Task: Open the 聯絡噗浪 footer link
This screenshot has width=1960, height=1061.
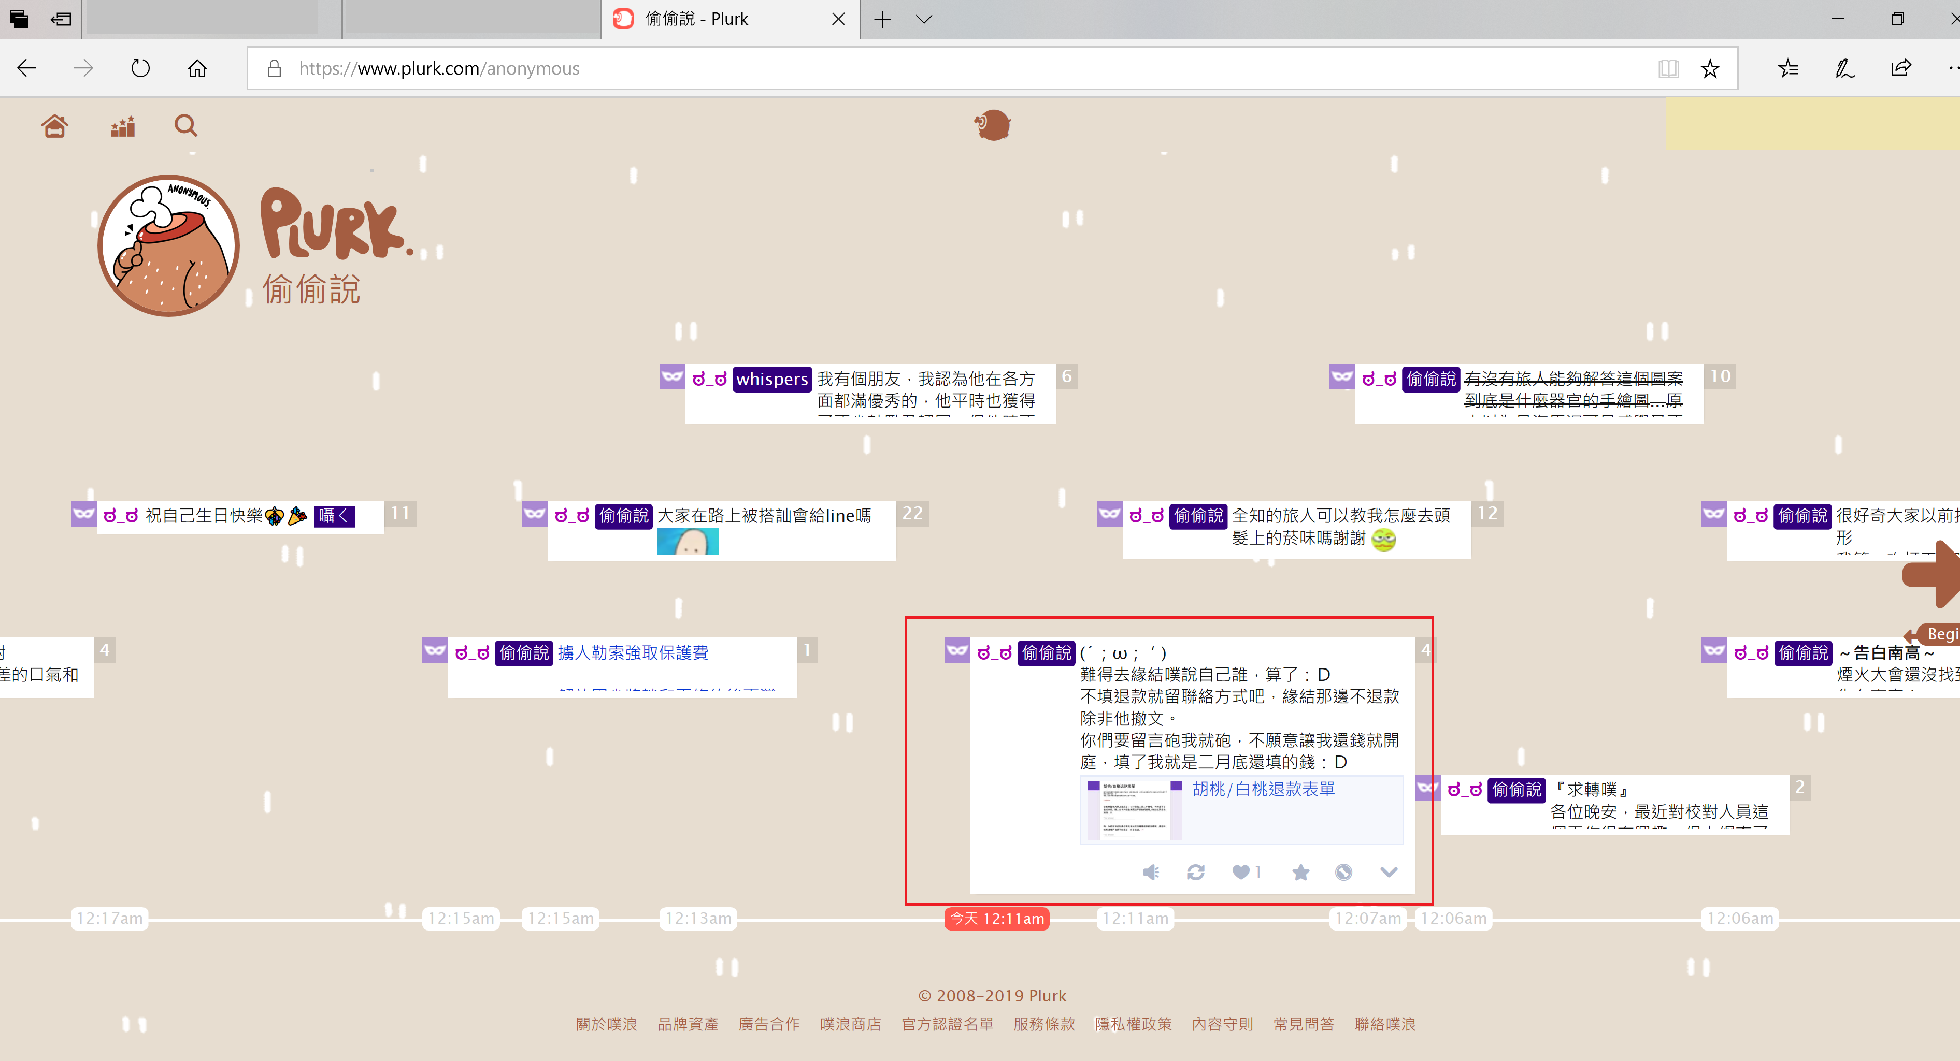Action: pos(1385,1024)
